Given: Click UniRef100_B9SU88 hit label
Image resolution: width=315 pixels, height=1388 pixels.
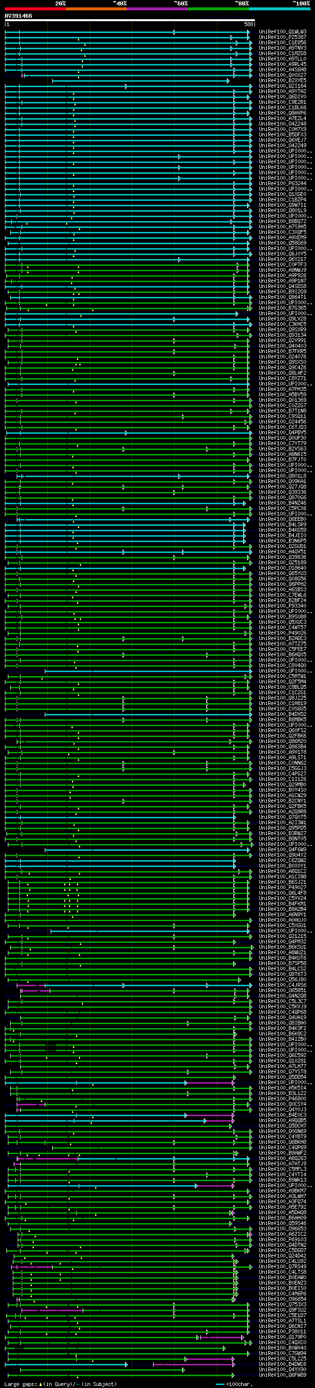Looking at the screenshot, I should (x=283, y=616).
